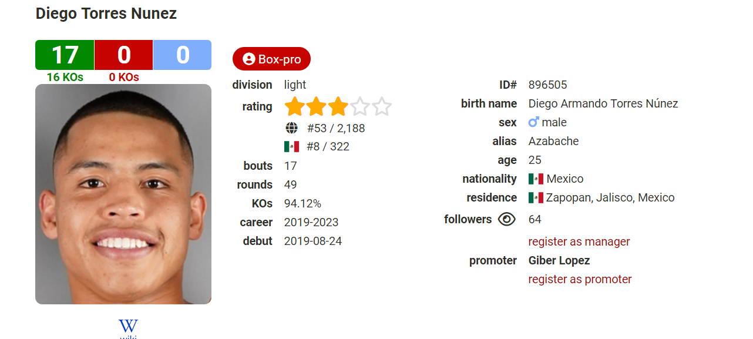Click the male sex symbol icon

point(533,122)
